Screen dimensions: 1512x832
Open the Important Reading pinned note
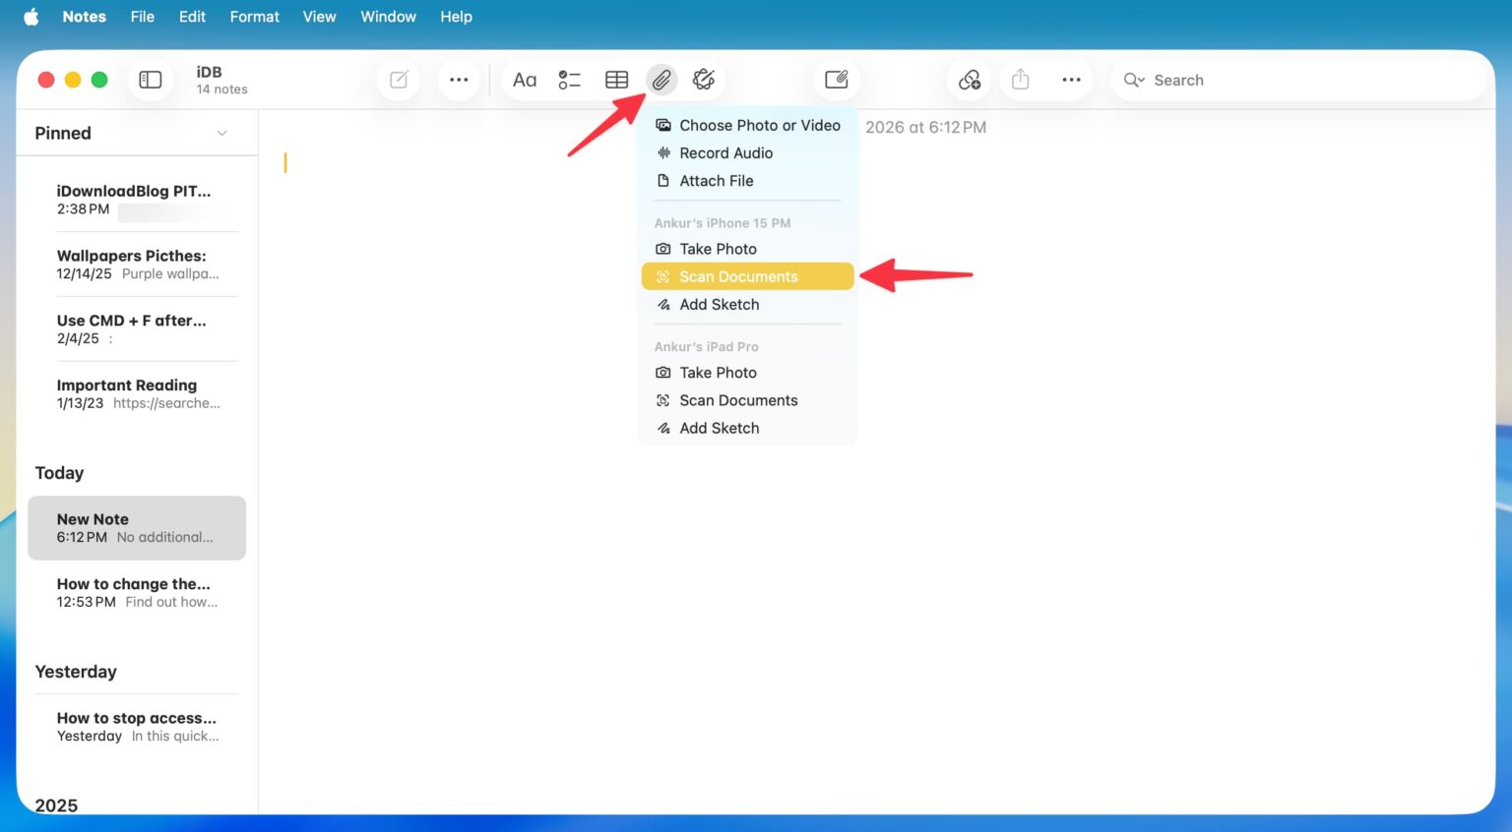click(x=137, y=394)
